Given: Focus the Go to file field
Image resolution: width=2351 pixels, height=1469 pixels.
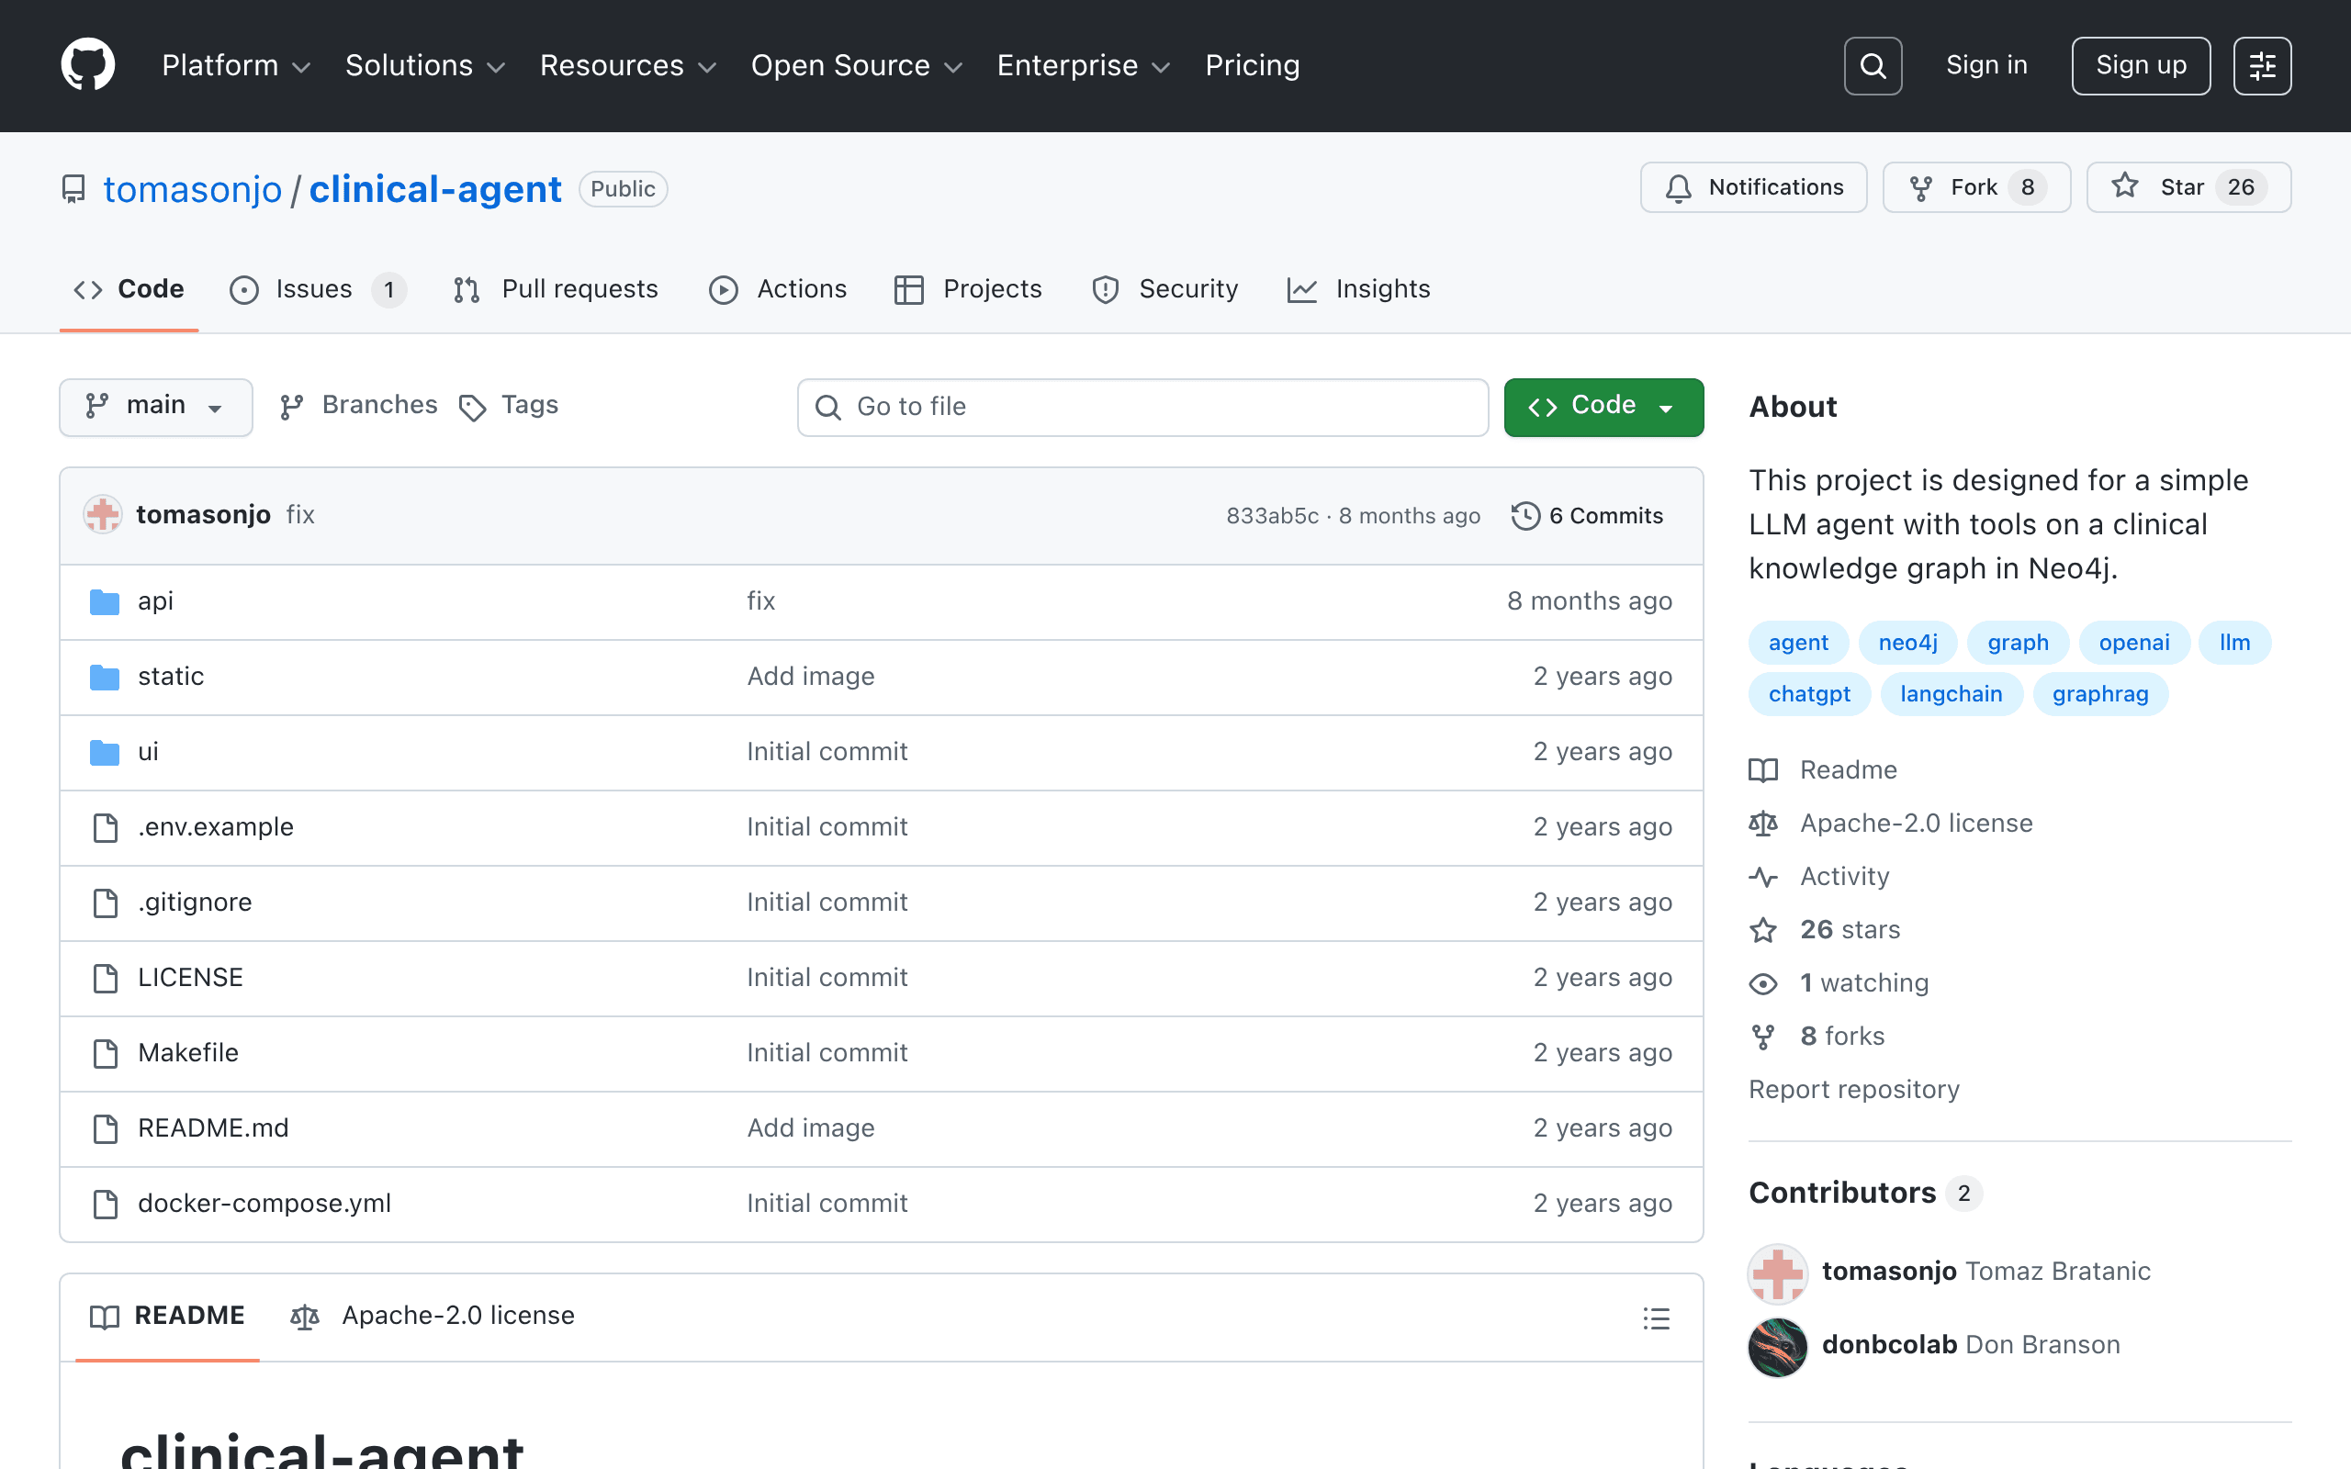Looking at the screenshot, I should (x=1142, y=407).
